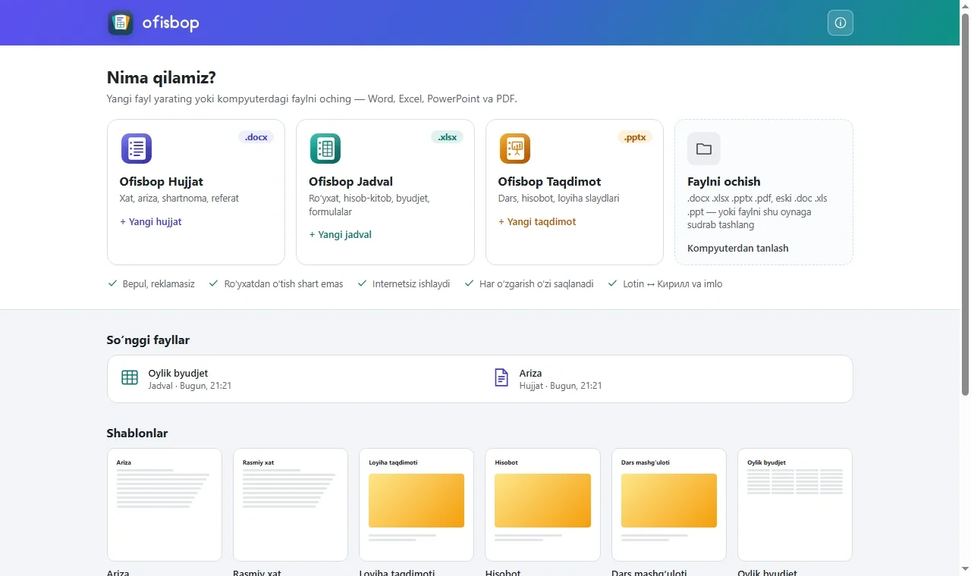Image resolution: width=971 pixels, height=576 pixels.
Task: Click the .xlsx format badge
Action: 447,137
